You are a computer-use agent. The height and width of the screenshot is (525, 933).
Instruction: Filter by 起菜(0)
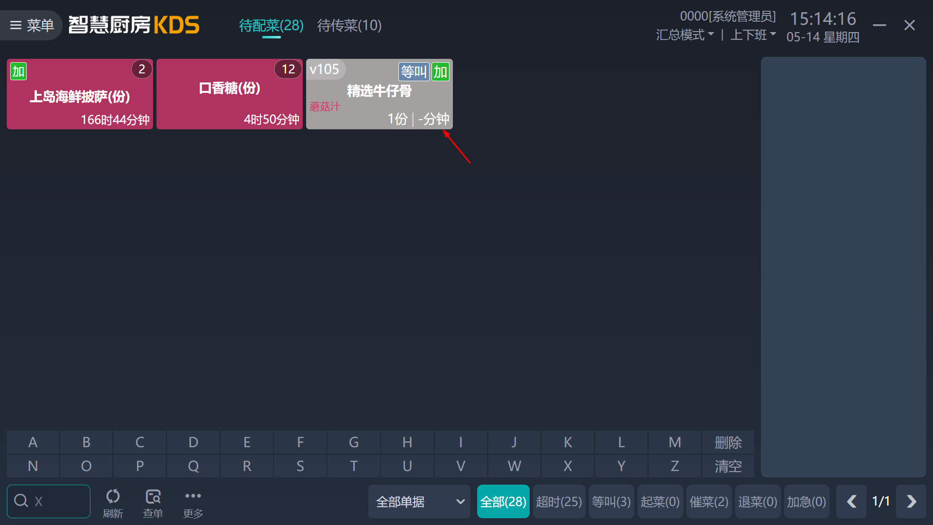coord(660,501)
